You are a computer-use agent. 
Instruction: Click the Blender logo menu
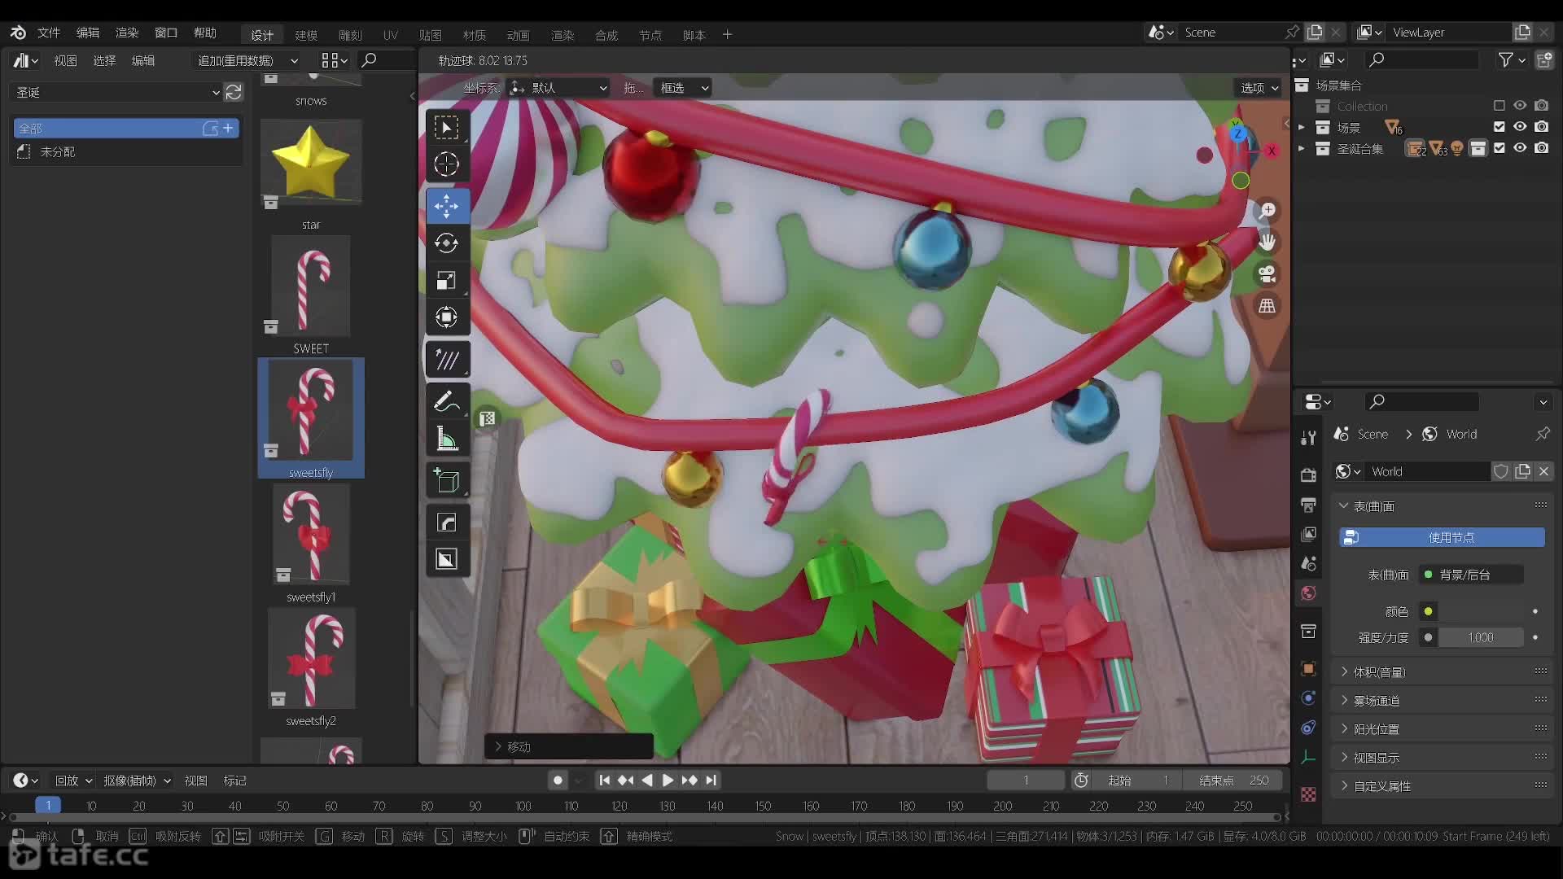click(x=18, y=33)
